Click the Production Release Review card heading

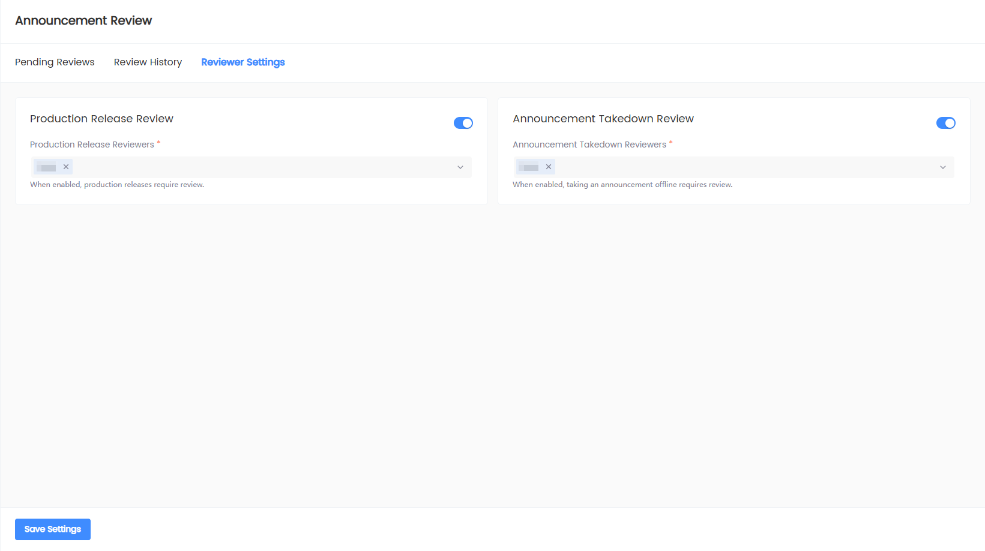pos(101,119)
